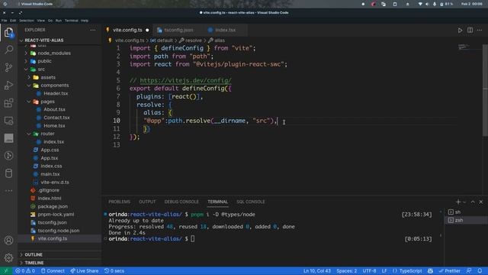Click the remote window status bar icon
This screenshot has width=488, height=275.
(x=5, y=270)
